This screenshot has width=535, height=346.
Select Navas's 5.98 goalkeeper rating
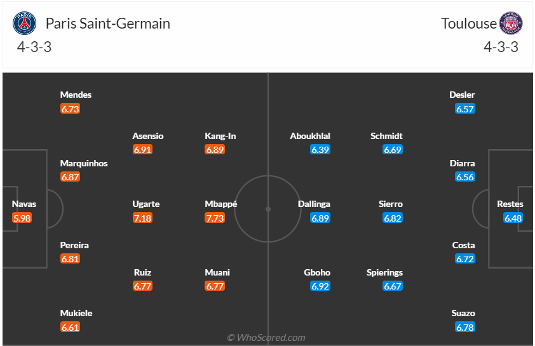[x=21, y=218]
